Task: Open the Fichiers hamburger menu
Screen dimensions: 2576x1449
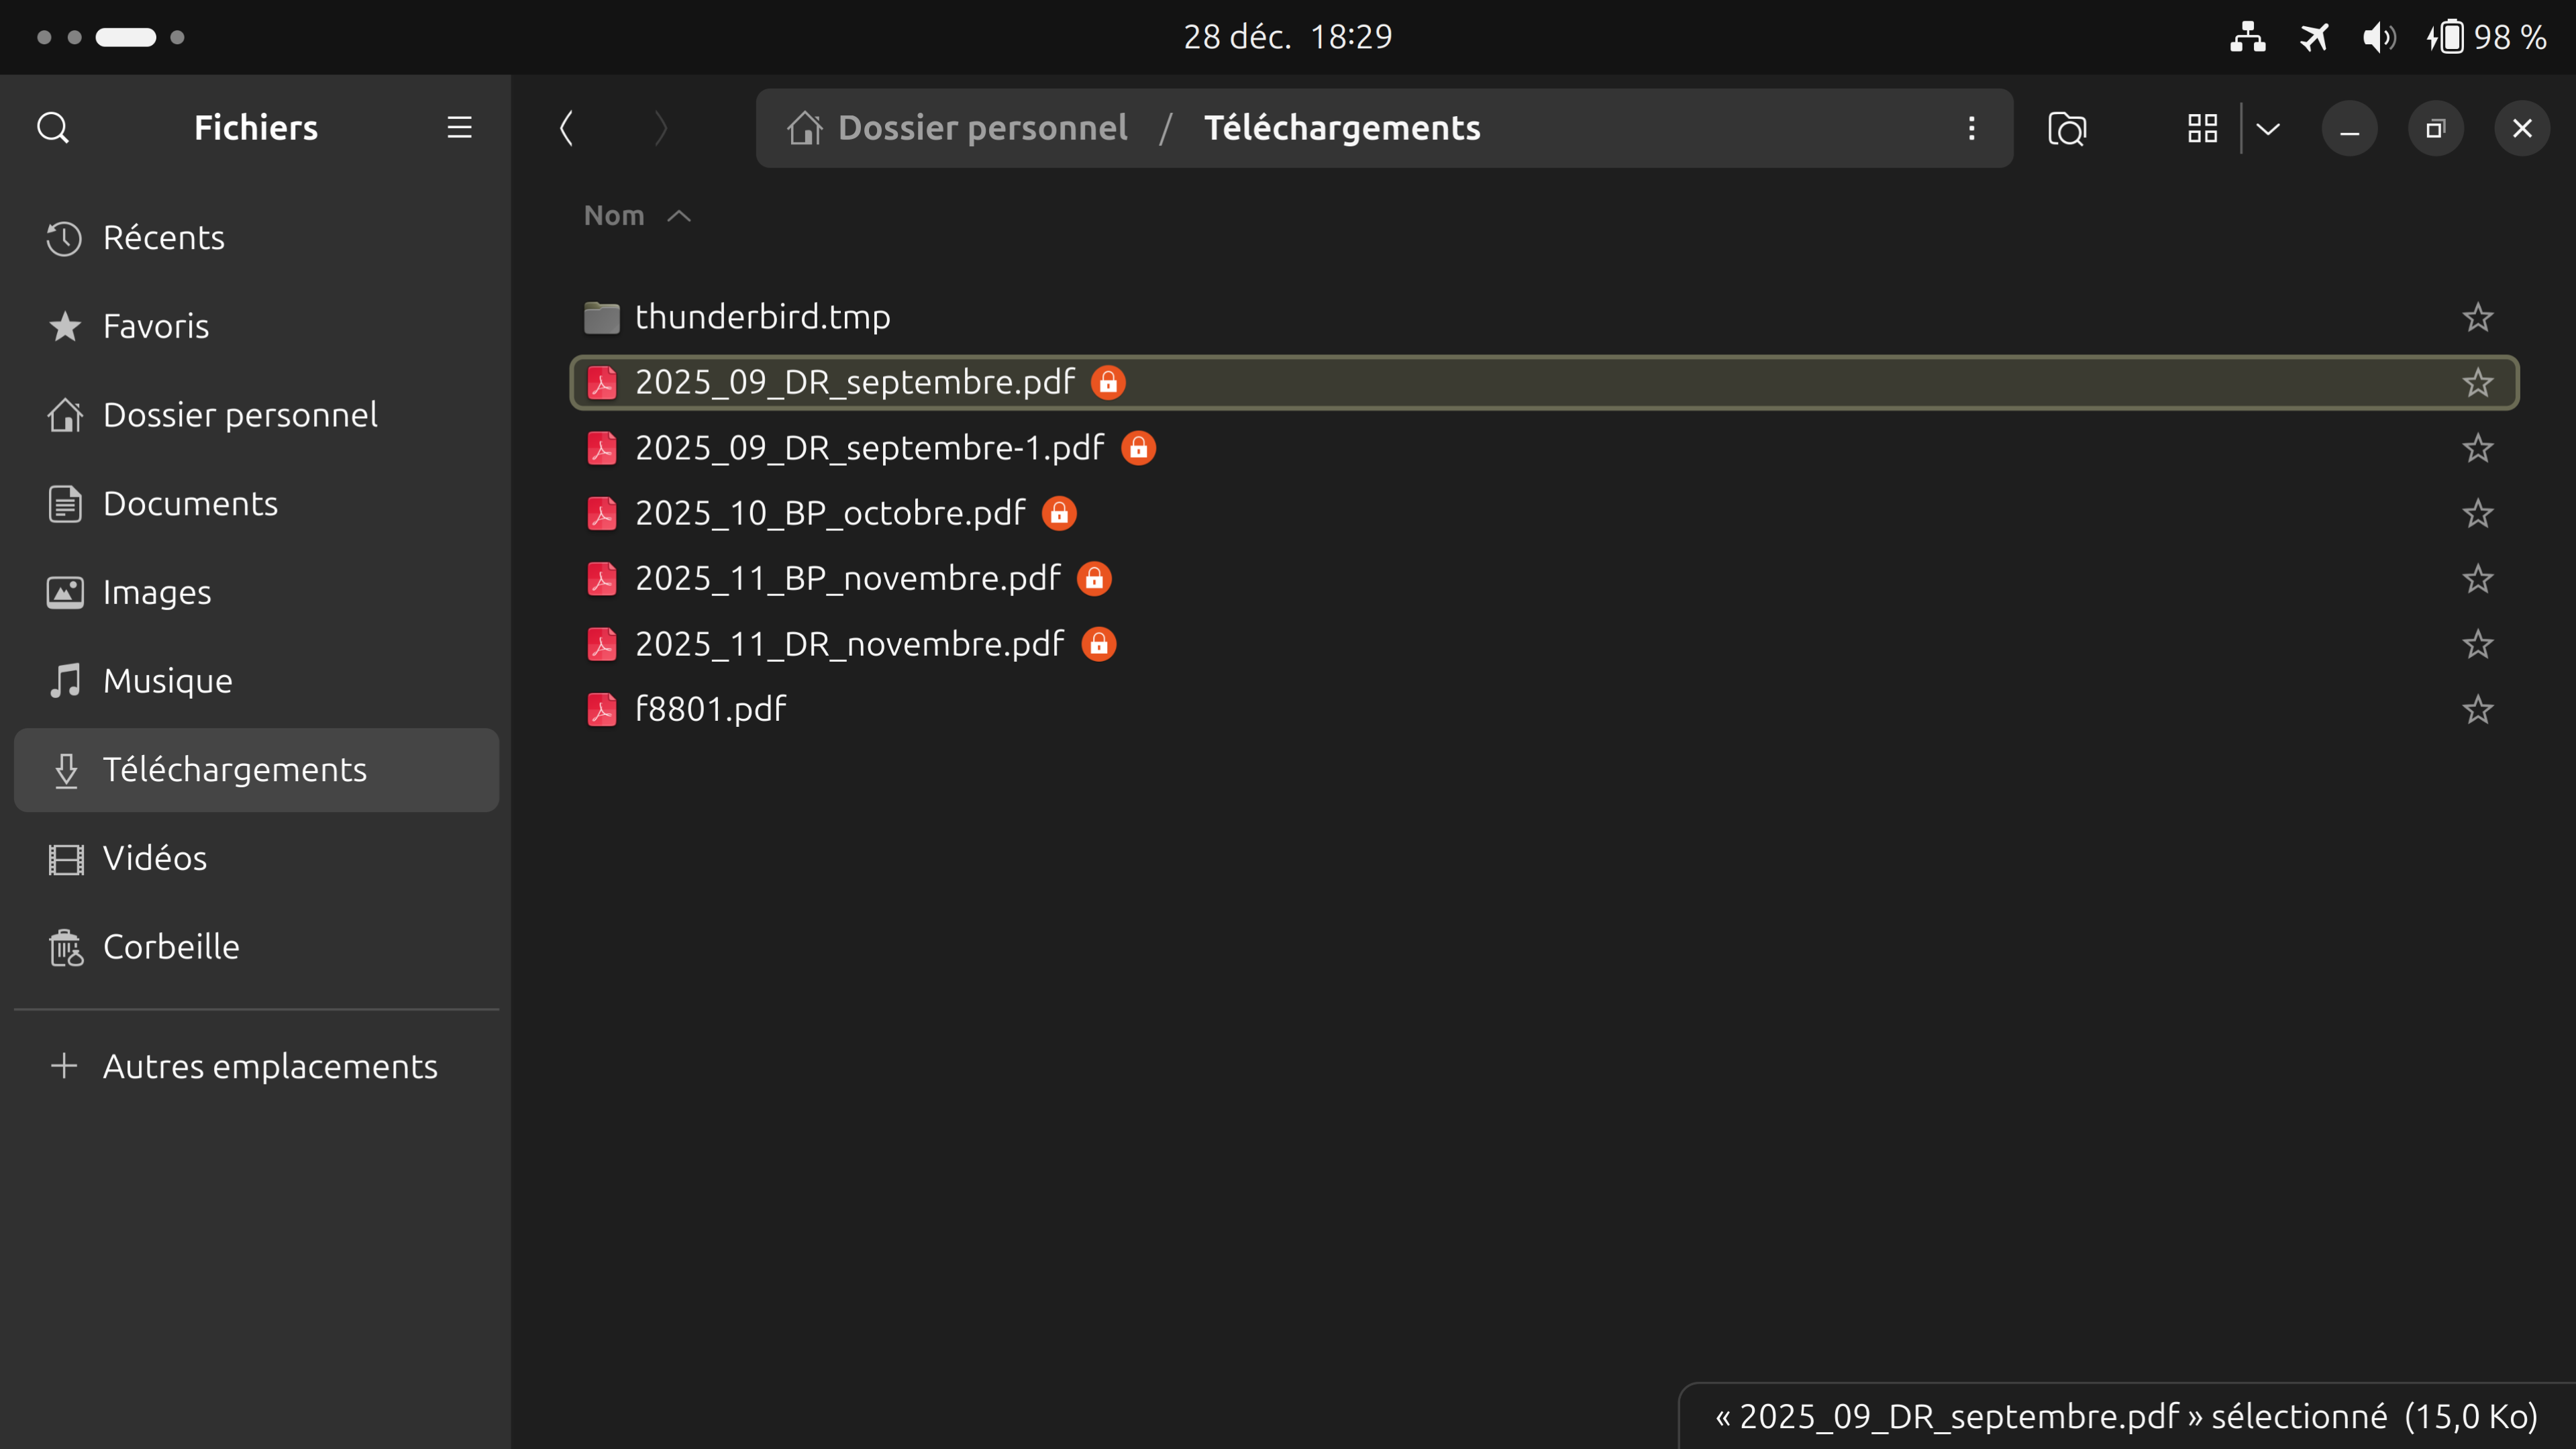Action: [459, 128]
